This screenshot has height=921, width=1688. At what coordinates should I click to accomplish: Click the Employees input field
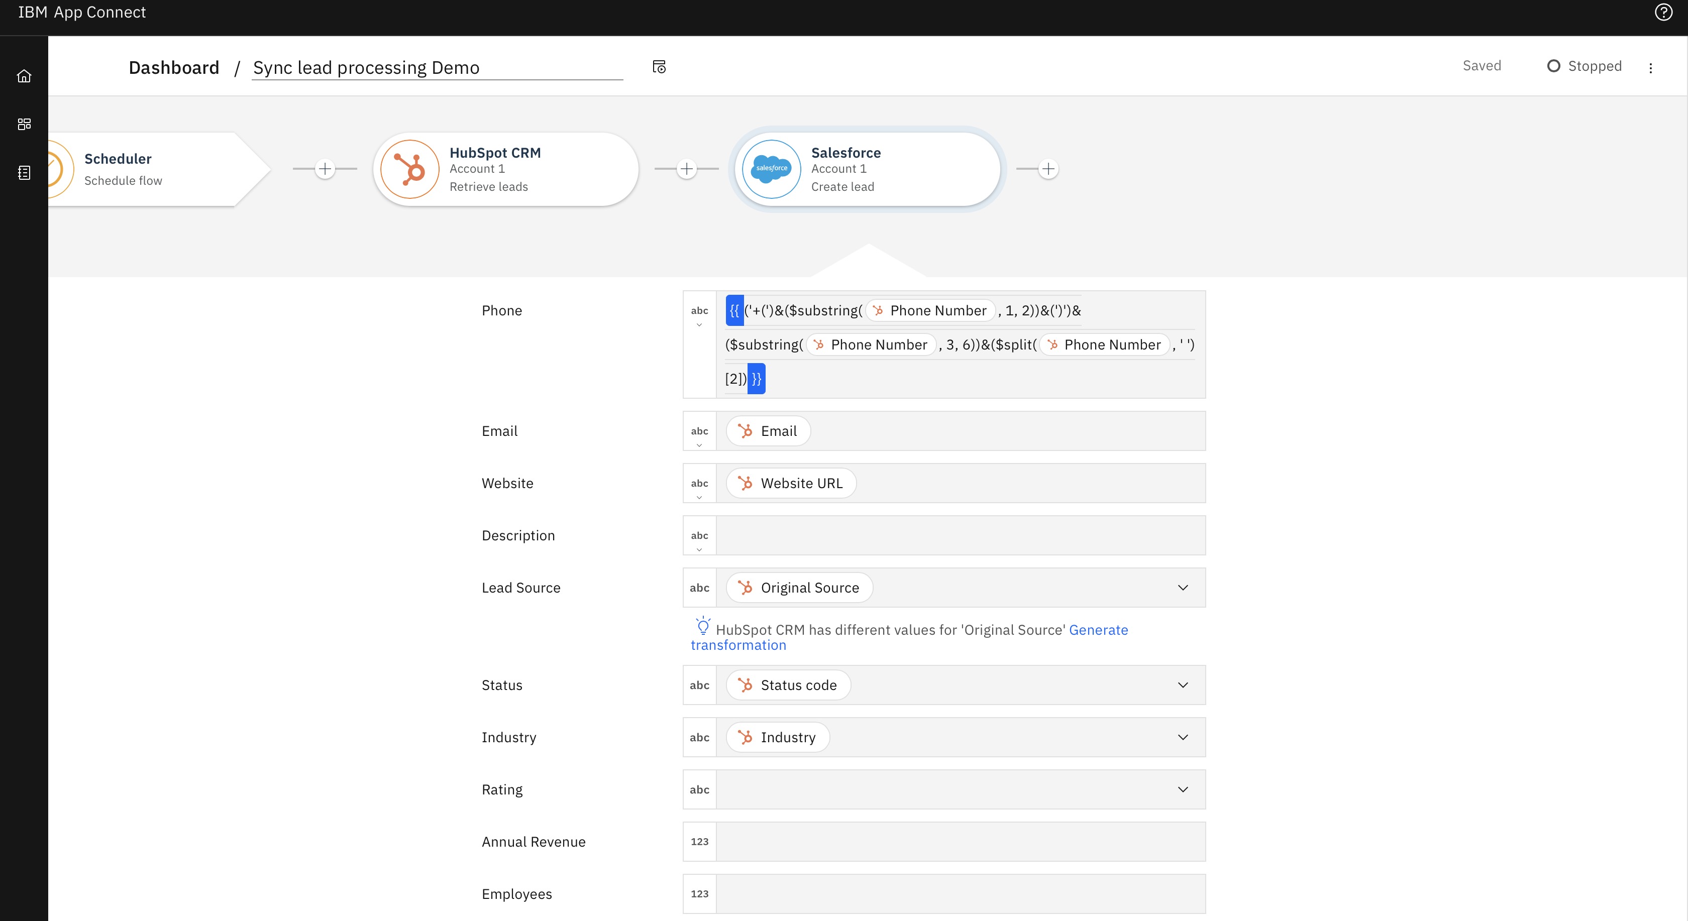pyautogui.click(x=961, y=894)
